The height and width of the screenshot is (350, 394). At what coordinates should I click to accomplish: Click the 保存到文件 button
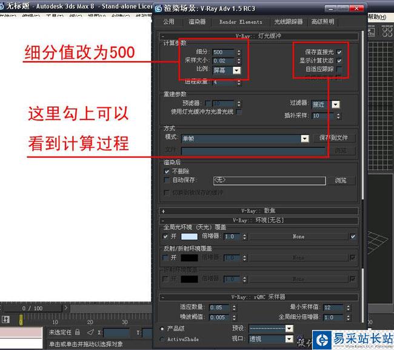point(333,138)
